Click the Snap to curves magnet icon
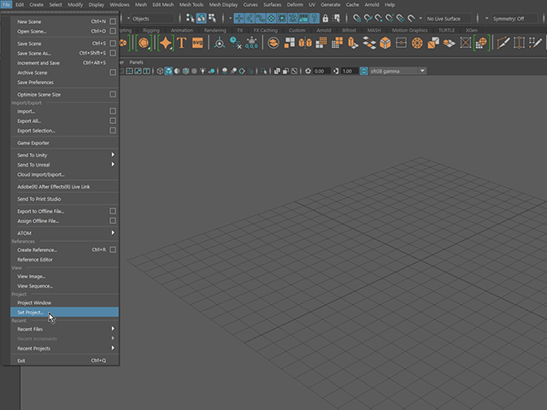 [x=368, y=18]
